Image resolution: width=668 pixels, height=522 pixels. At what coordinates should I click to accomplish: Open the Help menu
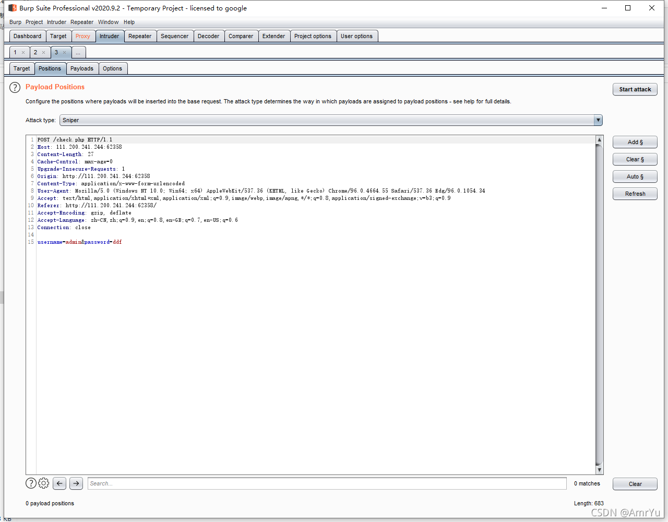point(129,22)
